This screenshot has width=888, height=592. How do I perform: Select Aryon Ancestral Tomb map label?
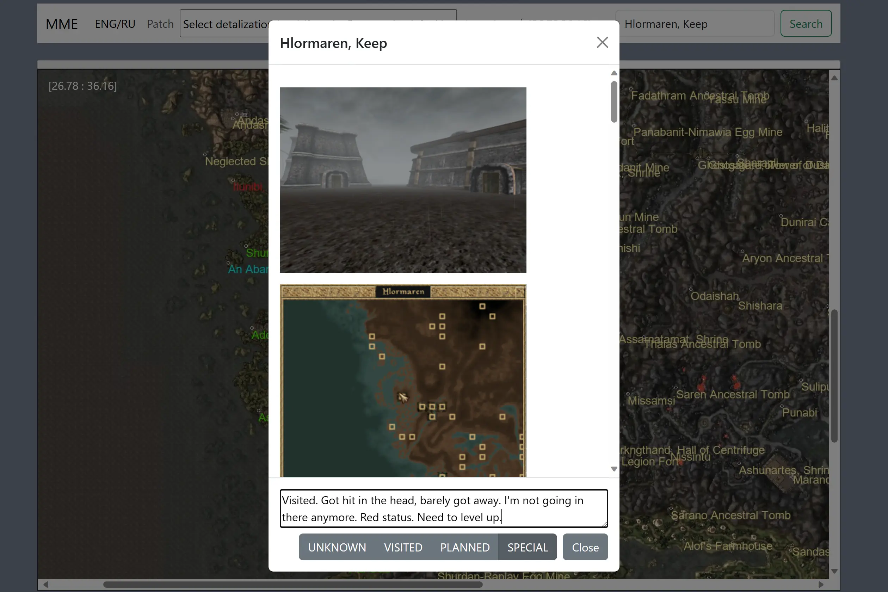pyautogui.click(x=785, y=258)
